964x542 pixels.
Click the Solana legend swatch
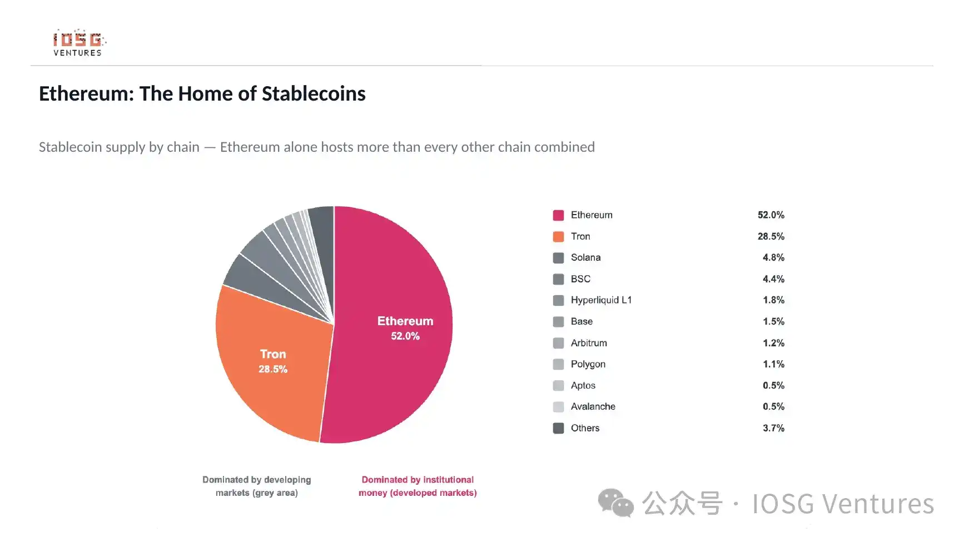pyautogui.click(x=558, y=258)
